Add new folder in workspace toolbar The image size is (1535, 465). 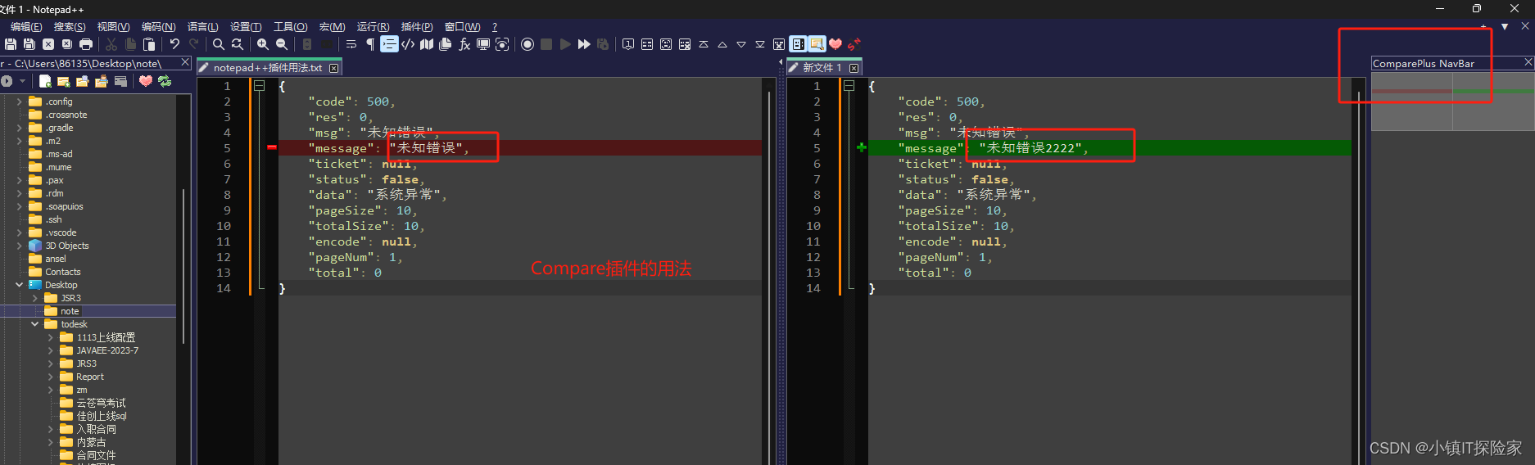click(x=64, y=81)
